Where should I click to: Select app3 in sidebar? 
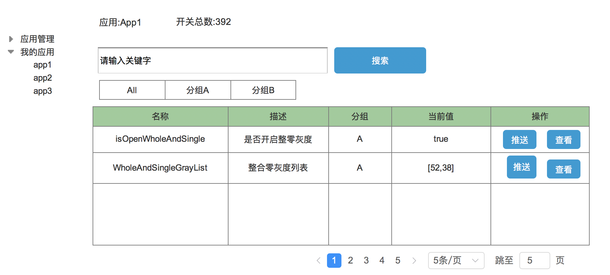coord(42,91)
